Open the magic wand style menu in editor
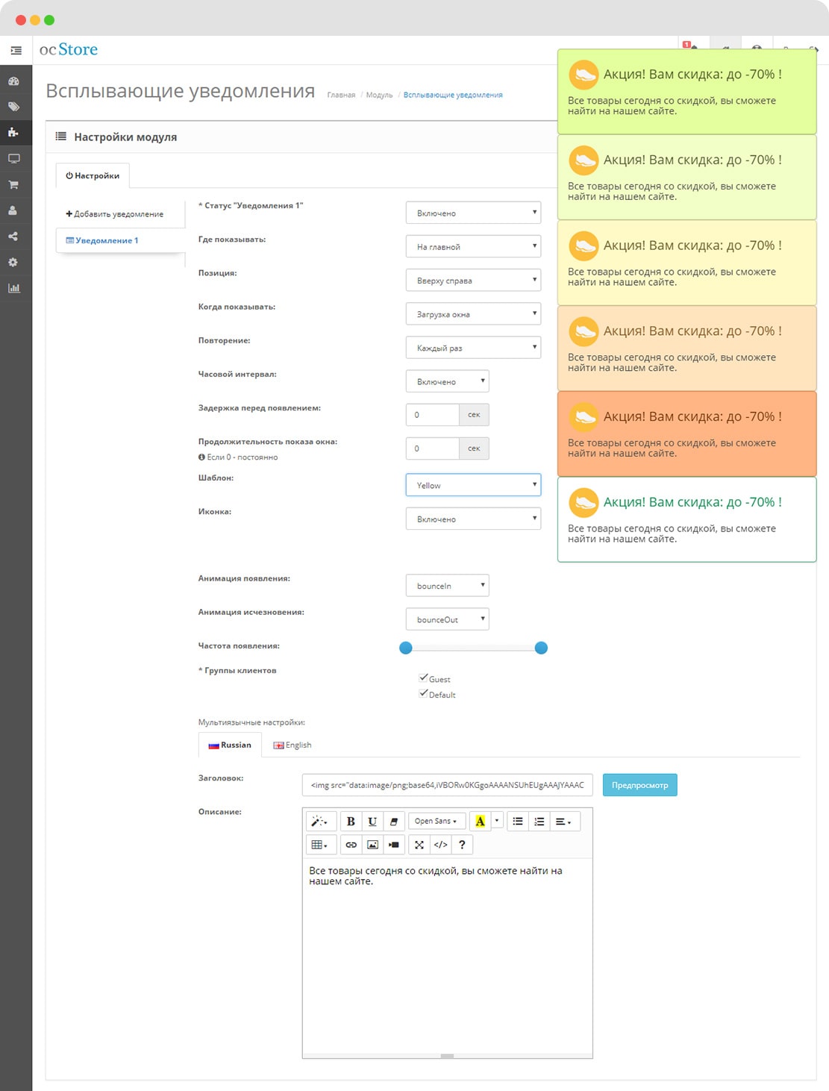Viewport: 829px width, 1091px height. [x=321, y=822]
